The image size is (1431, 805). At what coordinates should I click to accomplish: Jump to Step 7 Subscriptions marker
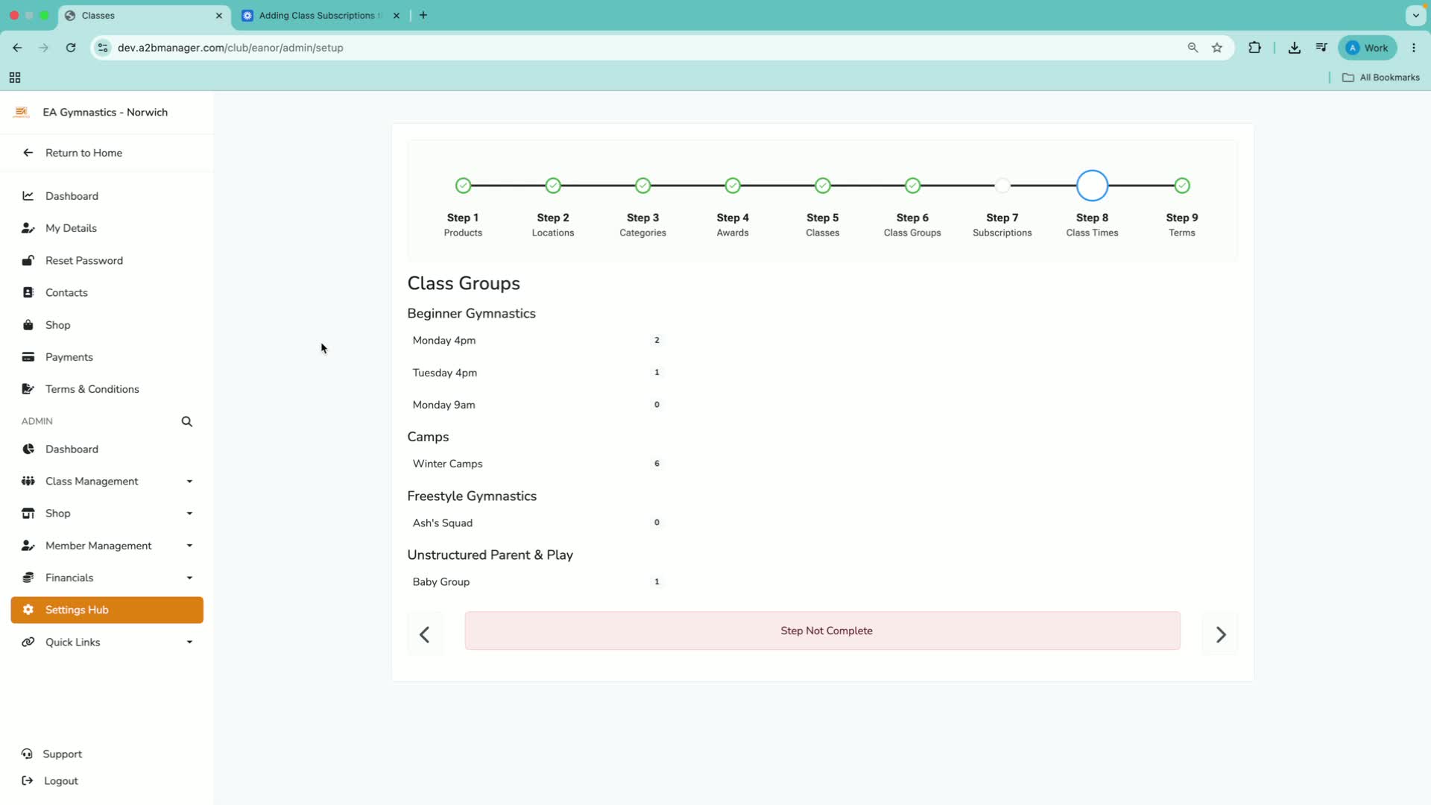click(x=1002, y=186)
